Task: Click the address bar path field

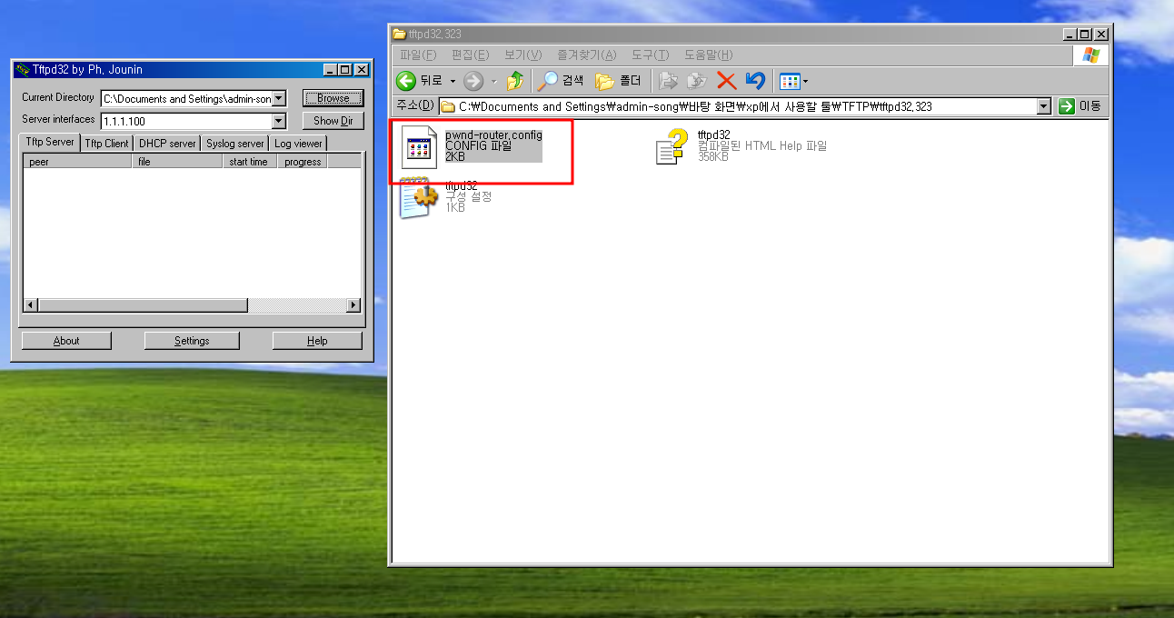Action: [x=738, y=106]
